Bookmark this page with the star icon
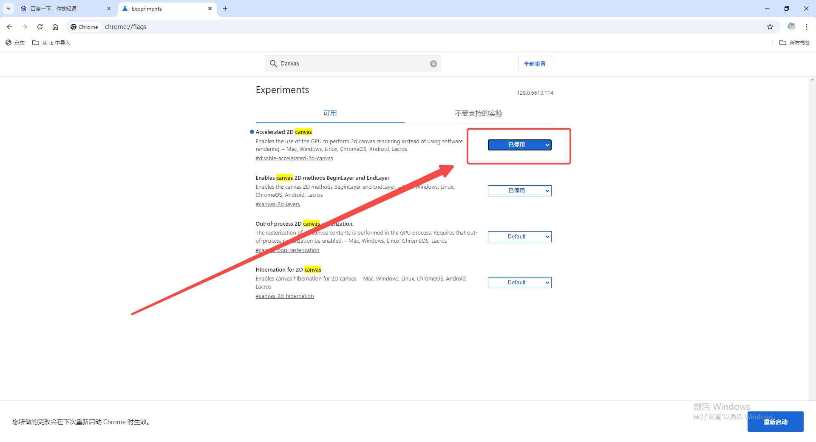 coord(770,27)
